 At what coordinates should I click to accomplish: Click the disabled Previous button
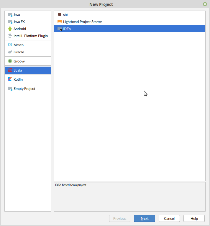120,218
